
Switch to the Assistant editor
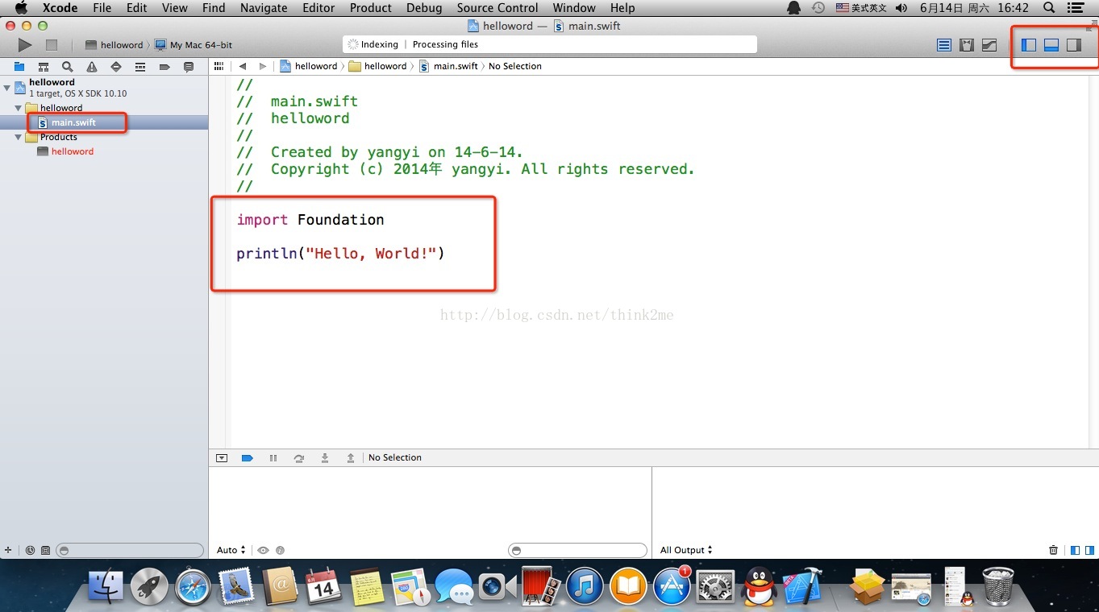pos(967,45)
